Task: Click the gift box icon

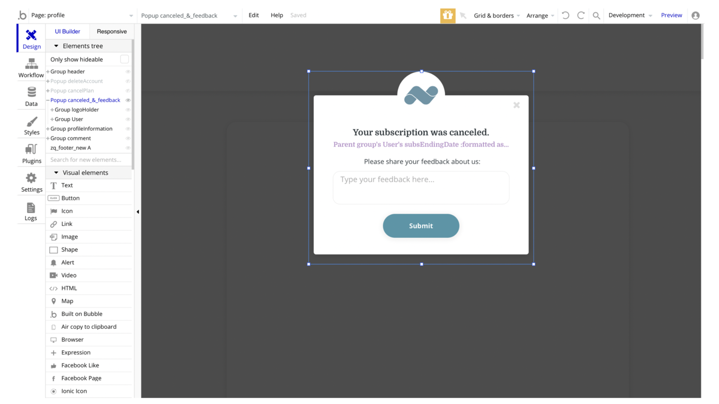Action: pos(448,16)
